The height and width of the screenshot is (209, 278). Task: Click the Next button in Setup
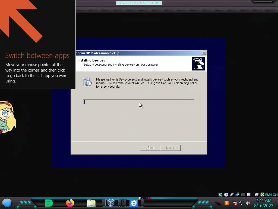[x=170, y=148]
